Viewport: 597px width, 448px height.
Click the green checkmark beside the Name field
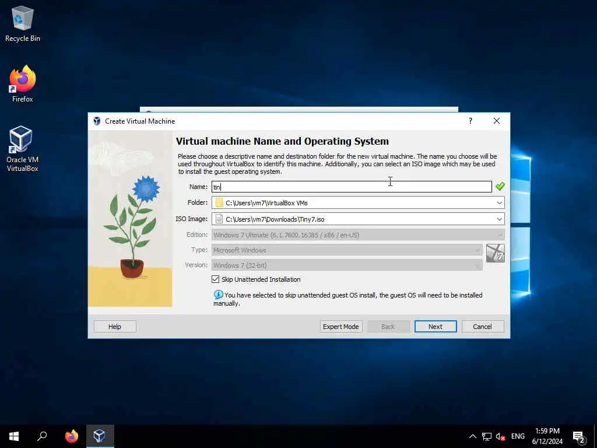500,186
